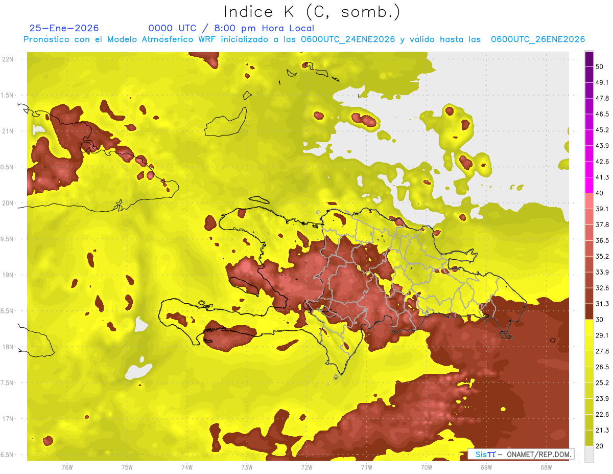Click the color scale value 35.2

tap(602, 256)
